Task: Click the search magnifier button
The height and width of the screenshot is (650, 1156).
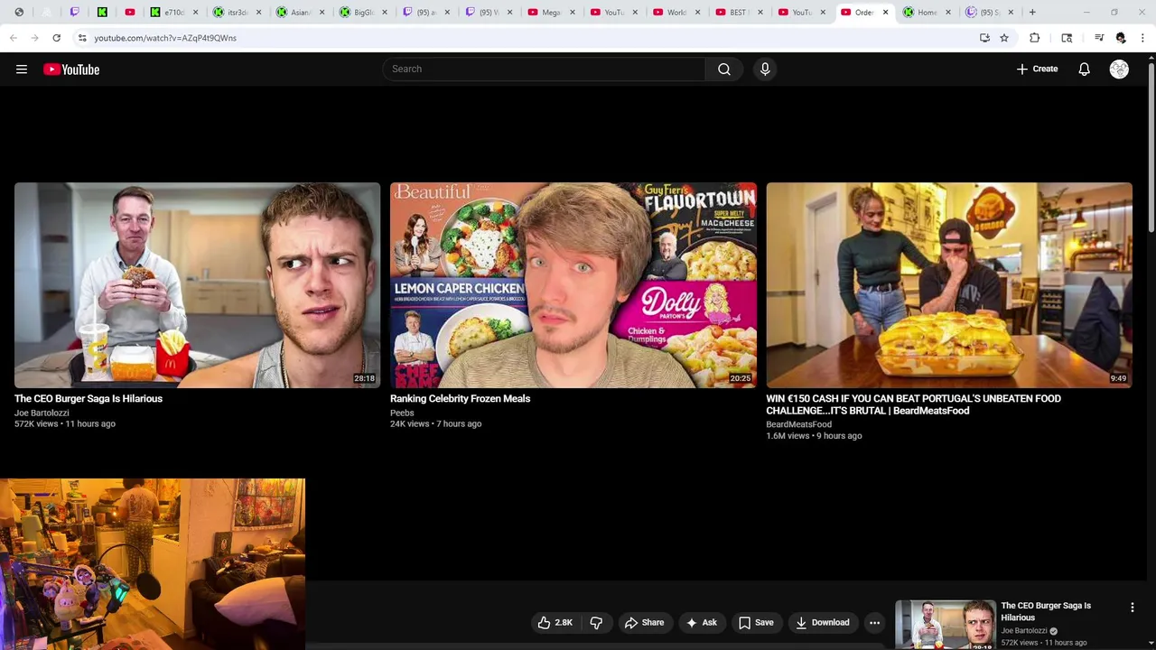Action: pos(724,70)
